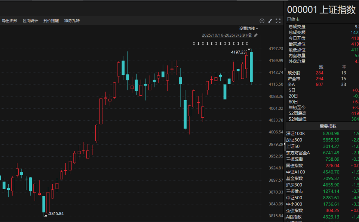The height and width of the screenshot is (222, 359).
Task: Open the 企债指数 index row
Action: (x=323, y=210)
